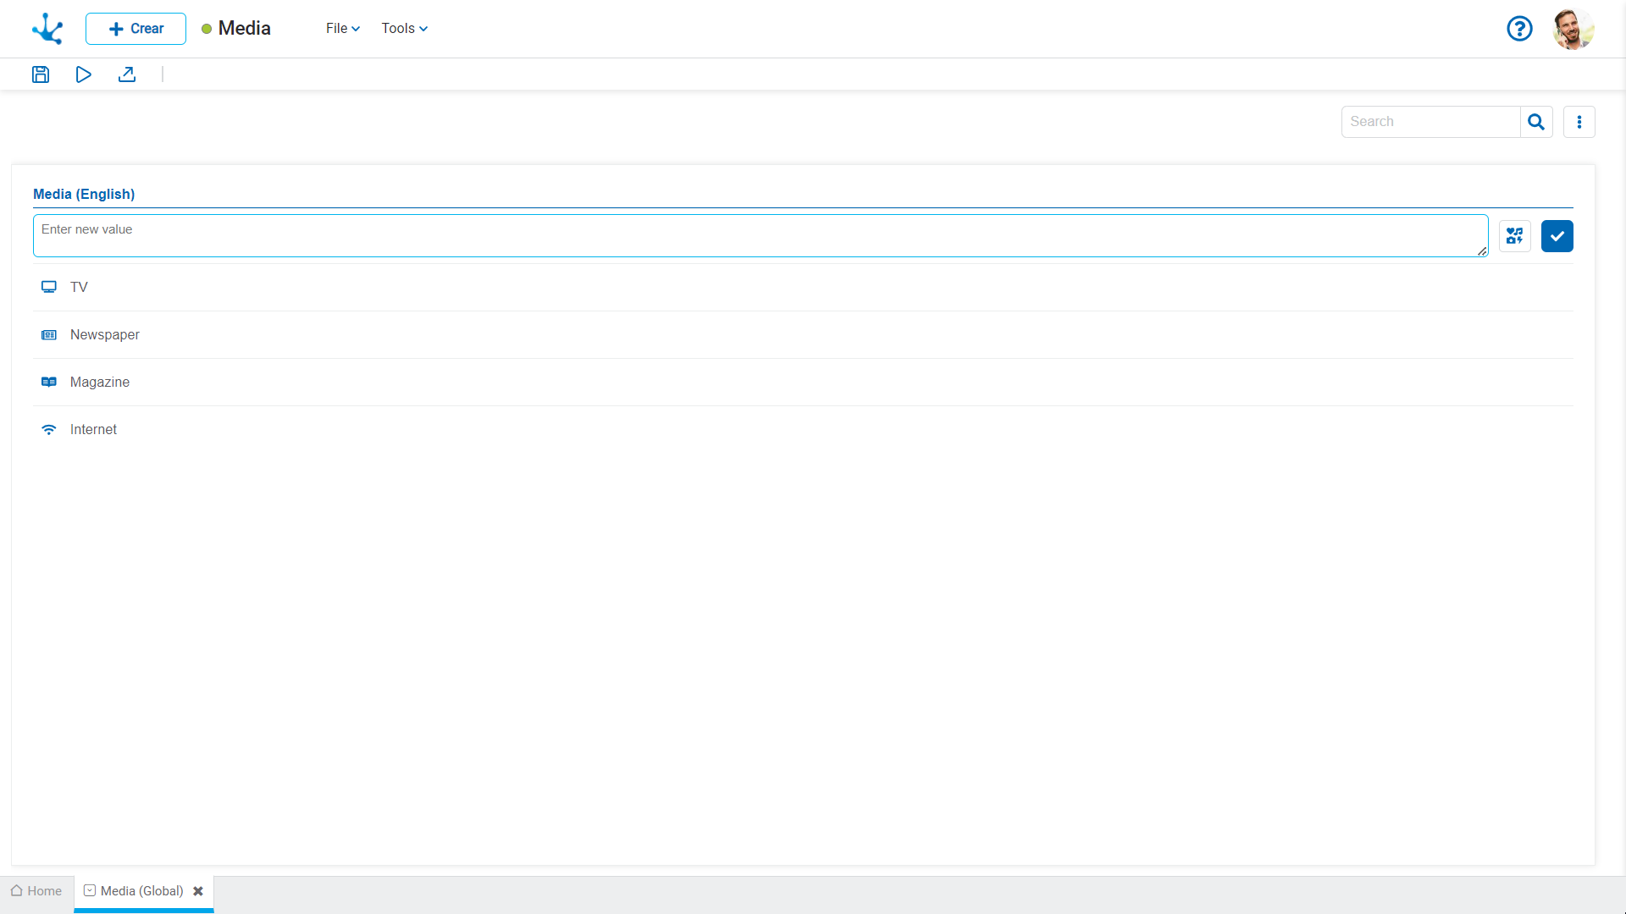Select the Newspaper media list item
The width and height of the screenshot is (1626, 914).
[x=105, y=333]
